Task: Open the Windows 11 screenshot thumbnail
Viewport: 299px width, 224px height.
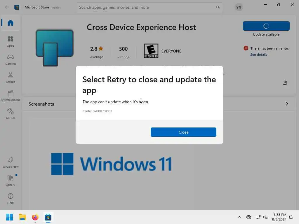Action: (x=112, y=164)
